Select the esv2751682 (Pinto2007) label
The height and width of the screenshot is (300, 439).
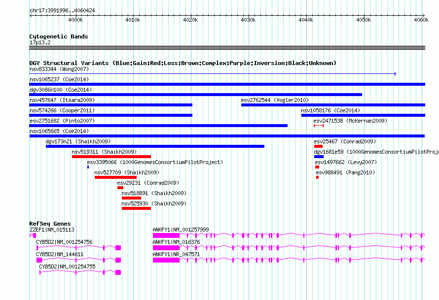click(62, 121)
